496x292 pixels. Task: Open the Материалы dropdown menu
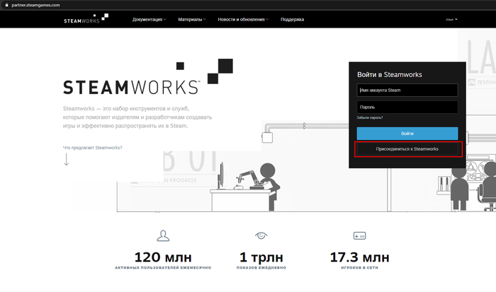click(192, 20)
